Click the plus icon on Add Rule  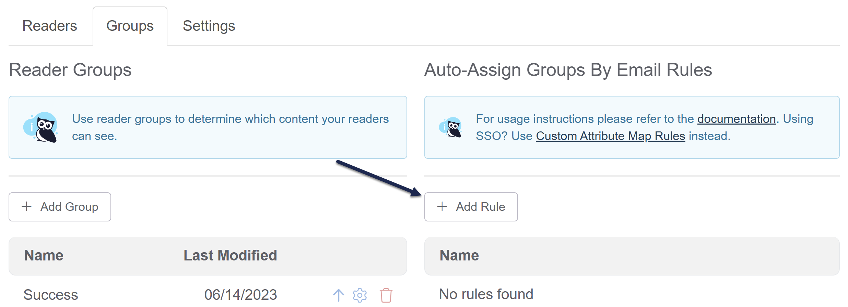(442, 206)
